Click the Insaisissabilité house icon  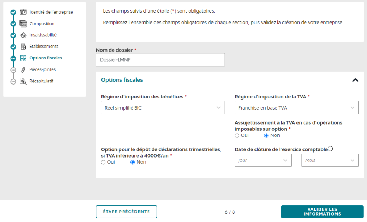pos(23,35)
